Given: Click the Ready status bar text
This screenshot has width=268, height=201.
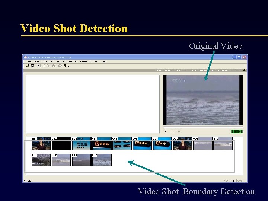Looking at the screenshot, I should pos(27,181).
